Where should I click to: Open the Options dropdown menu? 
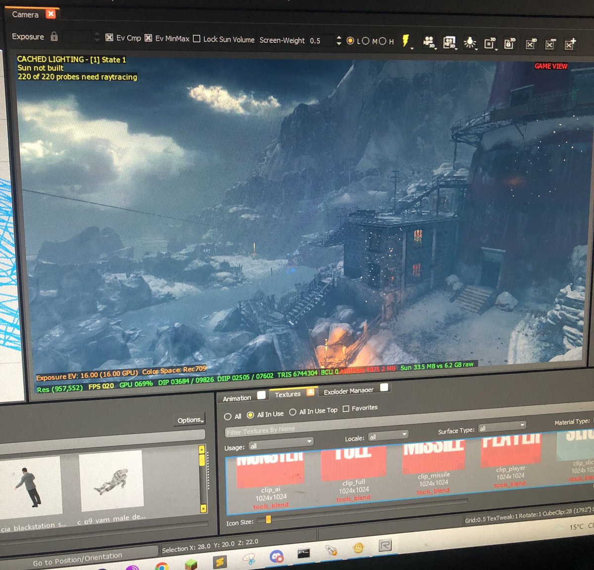click(x=191, y=420)
